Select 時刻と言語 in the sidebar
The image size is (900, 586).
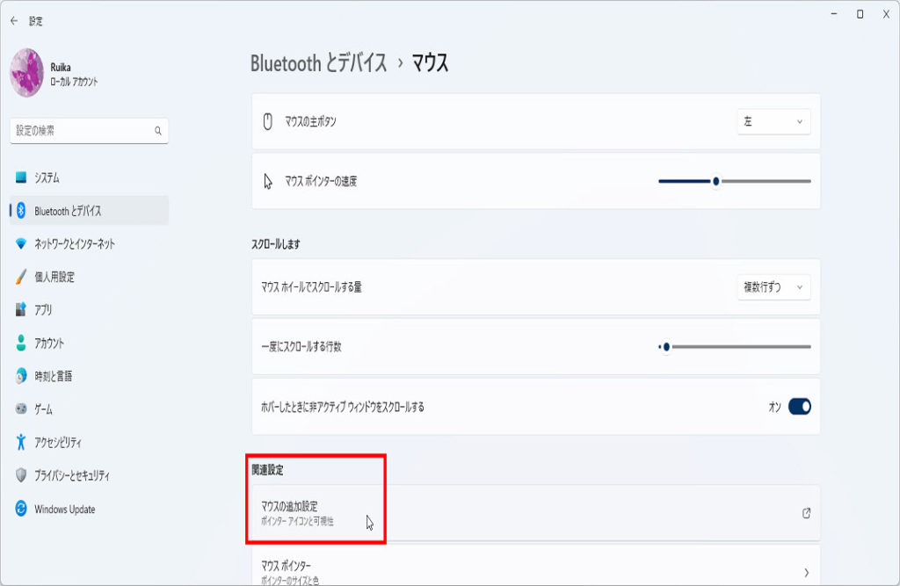tap(53, 376)
